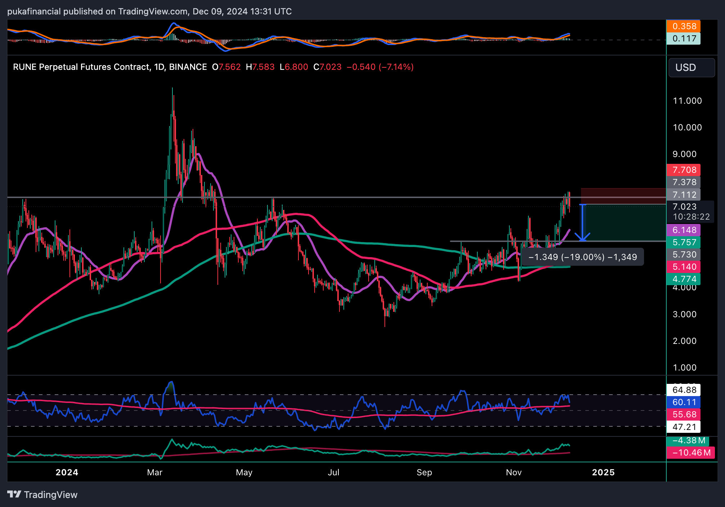Click the blue downward measurement arrow

click(582, 223)
